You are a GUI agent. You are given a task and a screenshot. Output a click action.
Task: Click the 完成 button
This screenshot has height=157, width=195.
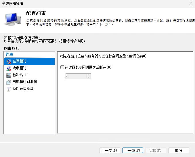155,150
